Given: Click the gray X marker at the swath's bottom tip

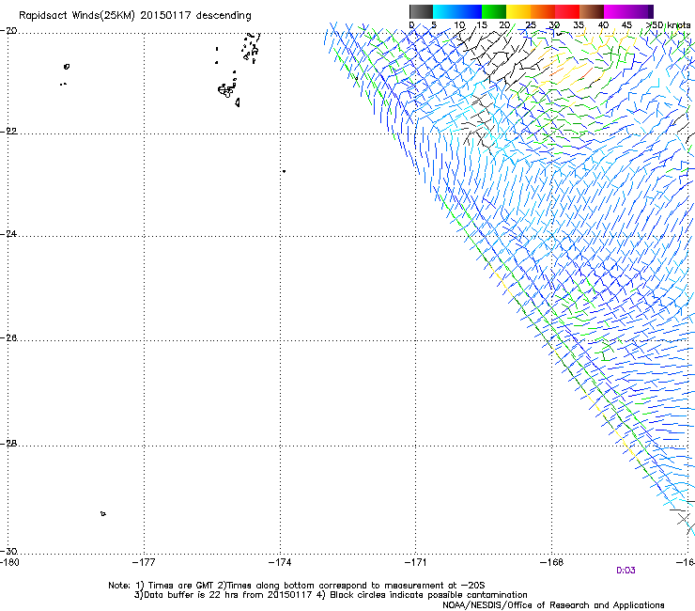Looking at the screenshot, I should pyautogui.click(x=683, y=518).
